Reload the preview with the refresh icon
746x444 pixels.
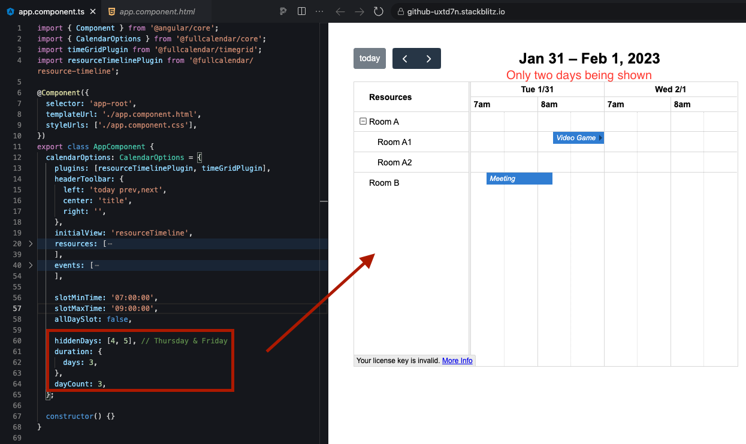378,11
